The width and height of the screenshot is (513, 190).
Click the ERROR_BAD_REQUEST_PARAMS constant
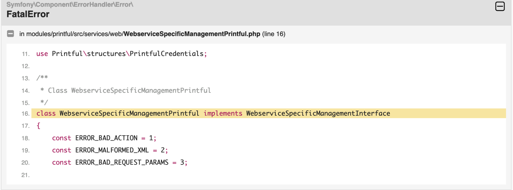point(122,163)
